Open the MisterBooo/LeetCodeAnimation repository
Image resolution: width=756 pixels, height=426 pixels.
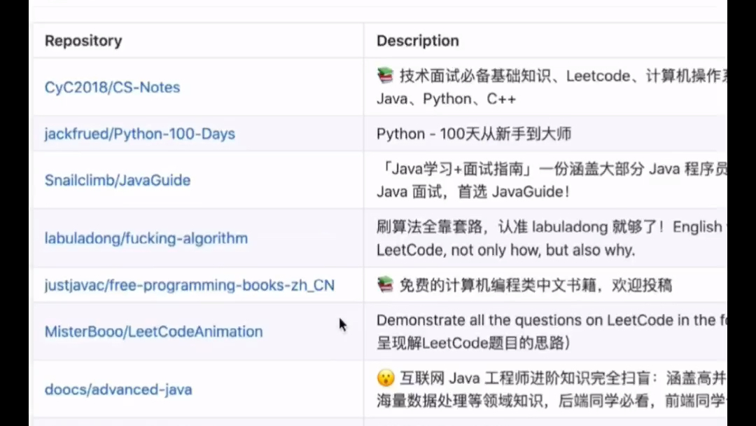click(x=153, y=331)
